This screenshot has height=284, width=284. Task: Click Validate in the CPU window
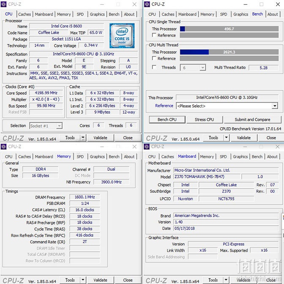click(100, 138)
